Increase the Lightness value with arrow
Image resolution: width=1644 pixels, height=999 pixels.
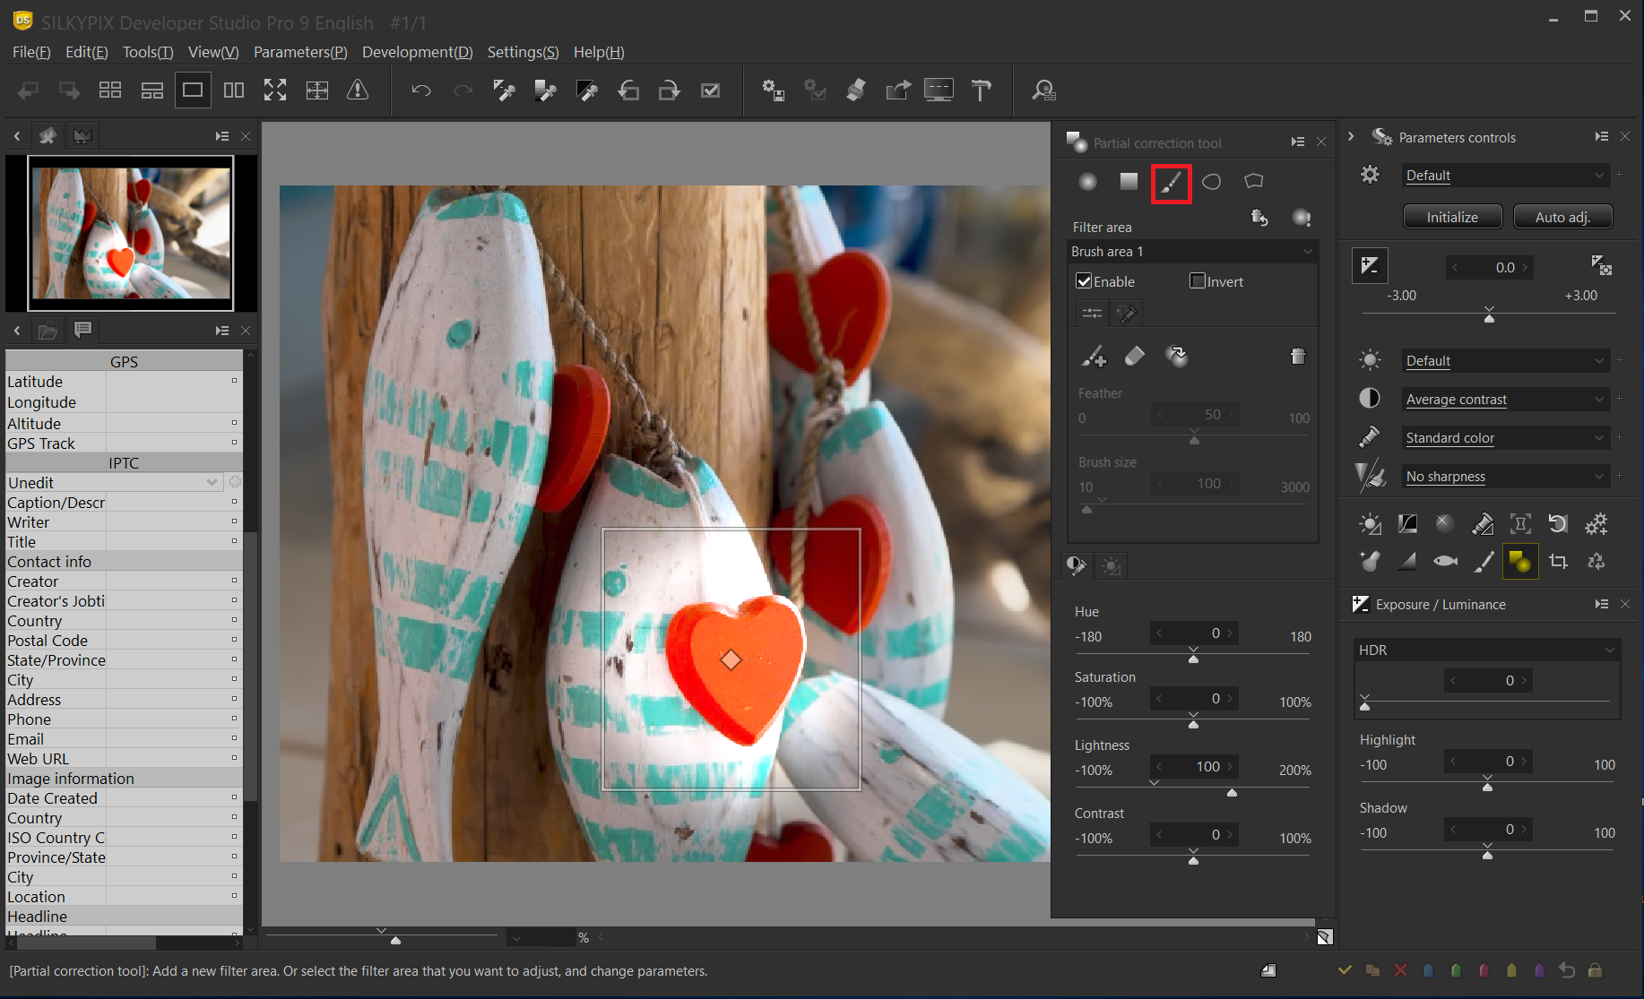(1231, 766)
